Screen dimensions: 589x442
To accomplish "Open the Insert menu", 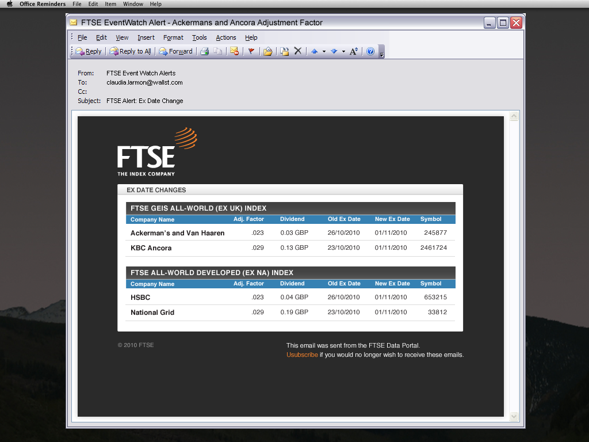I will point(146,37).
